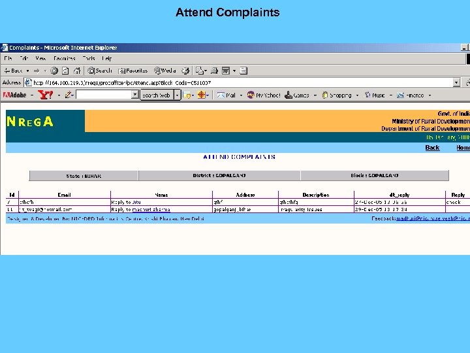The image size is (470, 353).
Task: Open the View menu
Action: (x=40, y=58)
